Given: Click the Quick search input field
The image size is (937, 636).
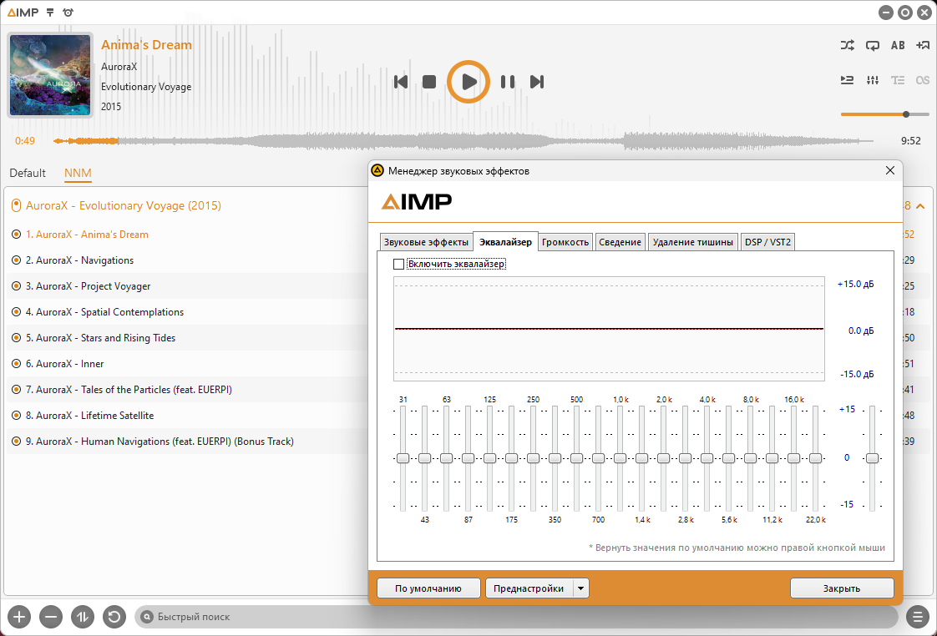Looking at the screenshot, I should 516,617.
